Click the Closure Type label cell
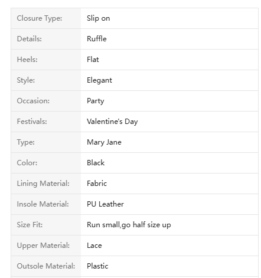Viewport: 261px width, 278px height. 46,18
